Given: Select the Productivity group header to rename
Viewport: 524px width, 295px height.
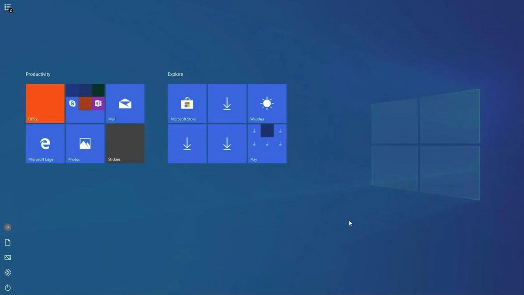Looking at the screenshot, I should [x=38, y=74].
